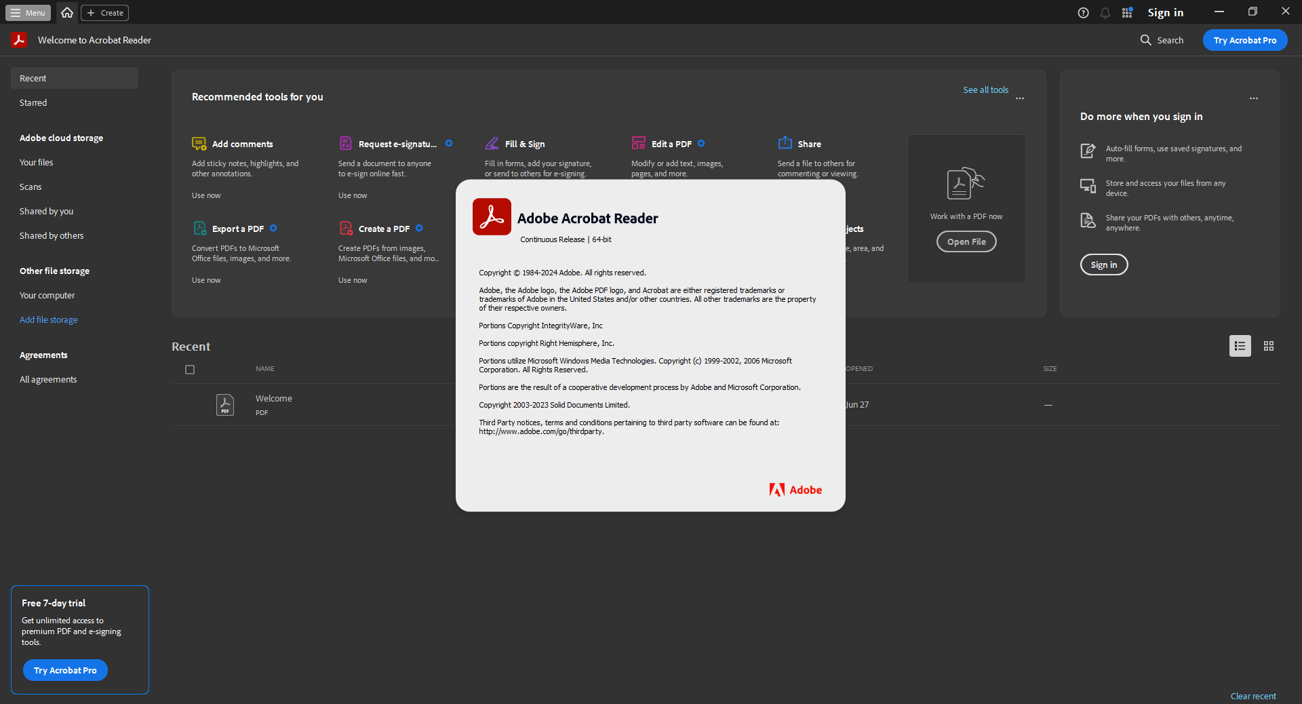Select the Add comments tool icon

pos(199,143)
